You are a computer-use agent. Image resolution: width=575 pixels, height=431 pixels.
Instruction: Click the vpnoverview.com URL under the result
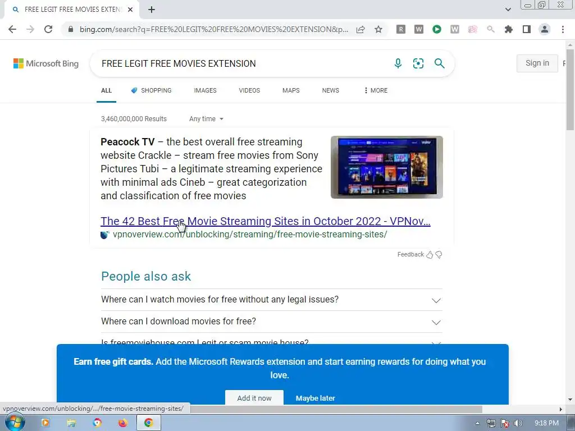click(x=250, y=235)
